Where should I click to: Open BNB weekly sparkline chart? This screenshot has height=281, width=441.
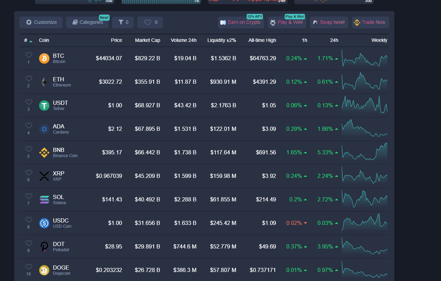365,152
